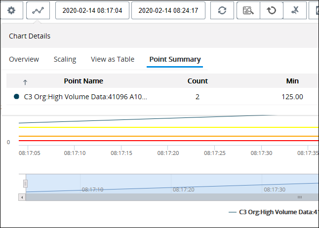
Task: Click the 08:17:20 main chart axis label
Action: click(168, 153)
